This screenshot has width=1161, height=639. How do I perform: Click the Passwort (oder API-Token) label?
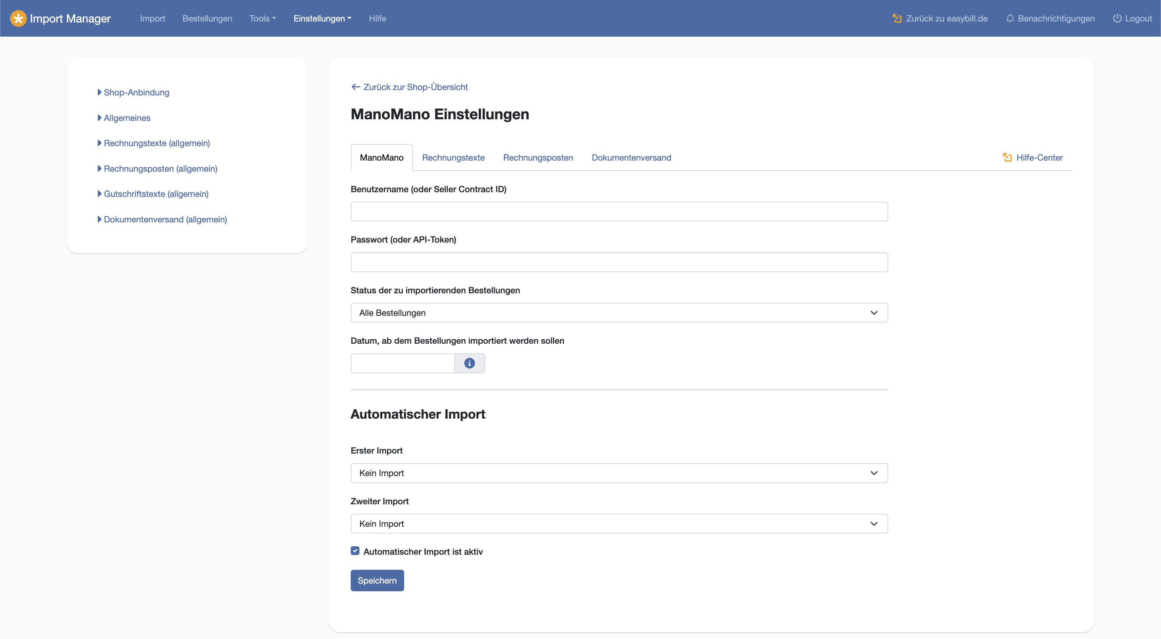[403, 240]
